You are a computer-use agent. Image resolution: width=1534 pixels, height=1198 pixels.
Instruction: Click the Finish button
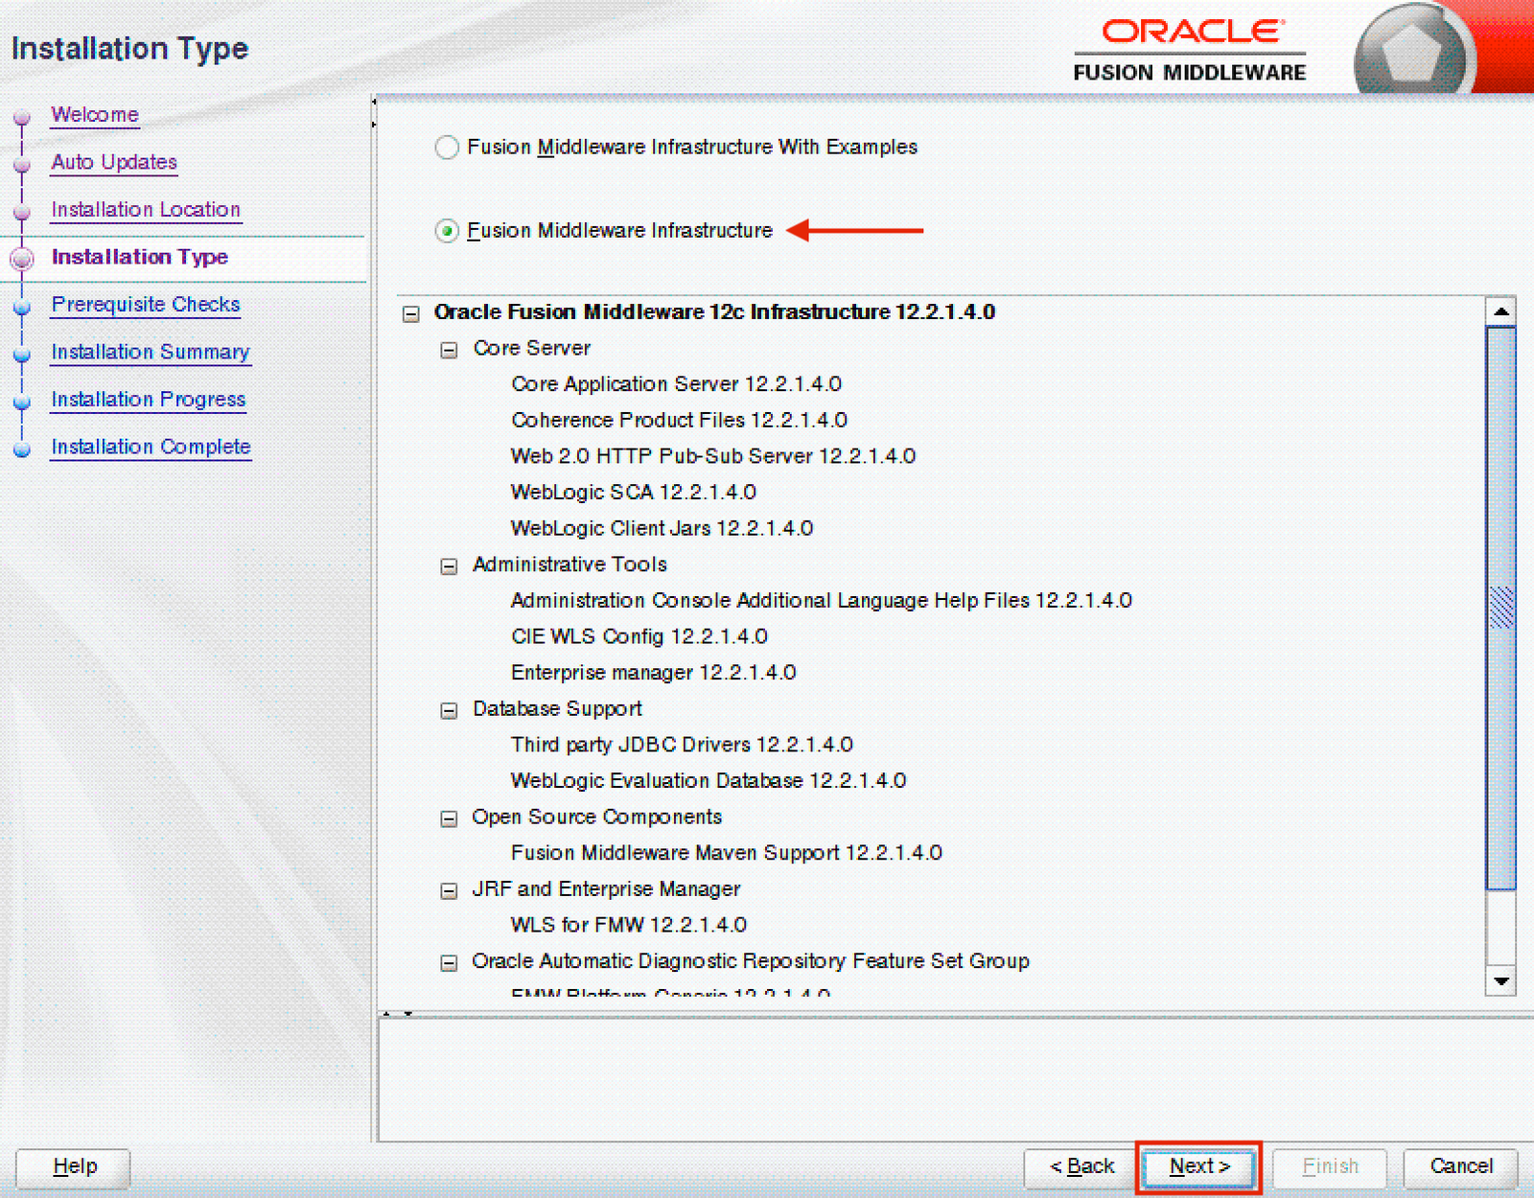pyautogui.click(x=1330, y=1166)
